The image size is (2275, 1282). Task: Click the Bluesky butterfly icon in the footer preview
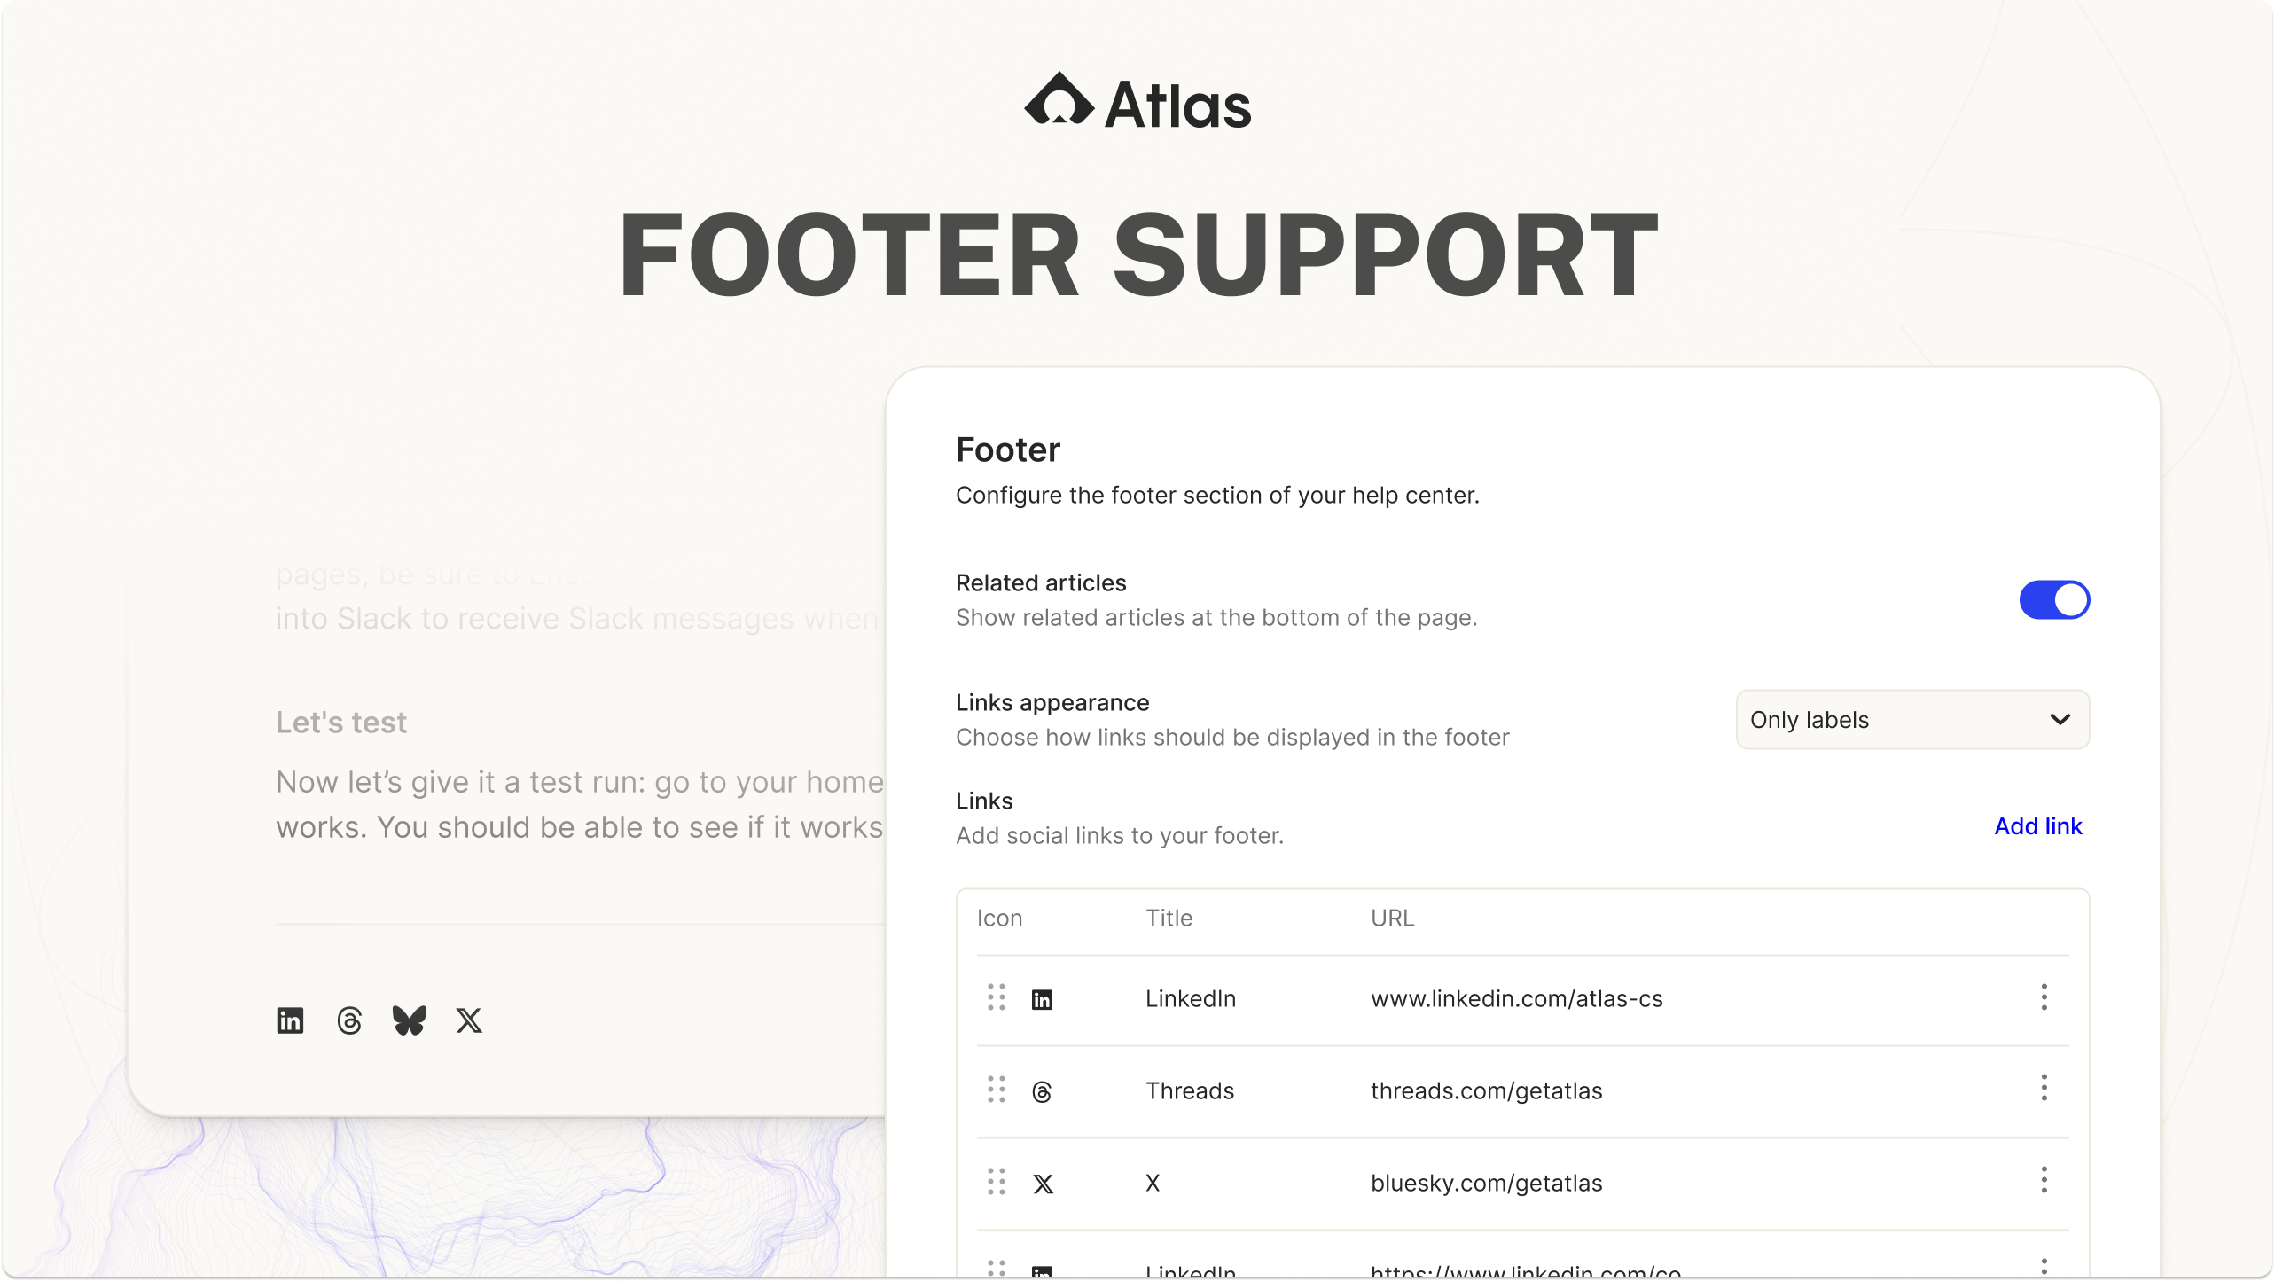(409, 1020)
